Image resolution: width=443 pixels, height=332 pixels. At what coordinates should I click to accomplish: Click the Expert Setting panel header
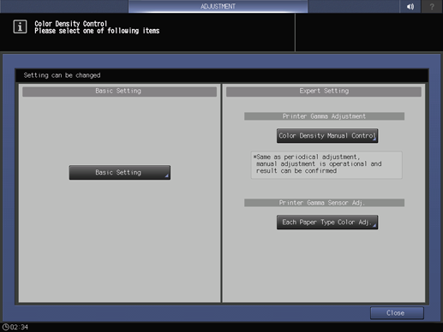pyautogui.click(x=324, y=91)
